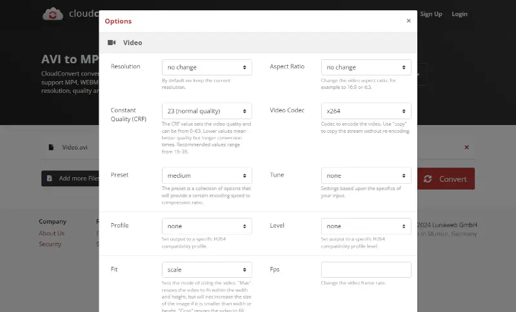Click the refresh icon on the Convert button
This screenshot has height=312, width=516.
pyautogui.click(x=428, y=179)
